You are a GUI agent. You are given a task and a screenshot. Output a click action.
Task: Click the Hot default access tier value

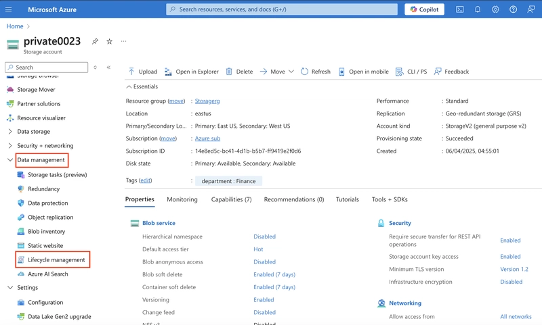[258, 249]
